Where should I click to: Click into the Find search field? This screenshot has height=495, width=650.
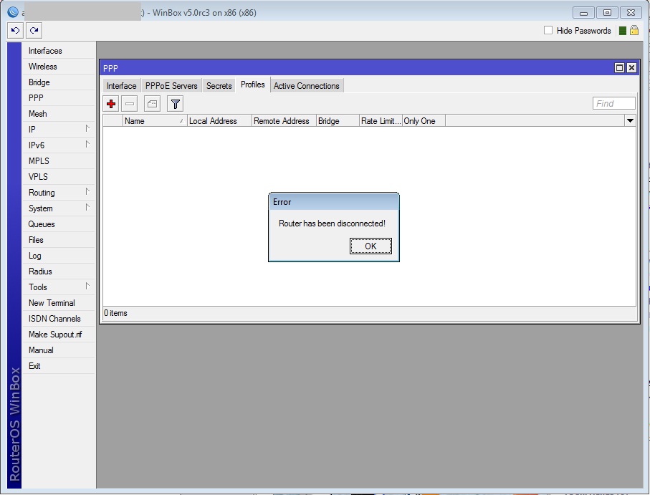614,103
